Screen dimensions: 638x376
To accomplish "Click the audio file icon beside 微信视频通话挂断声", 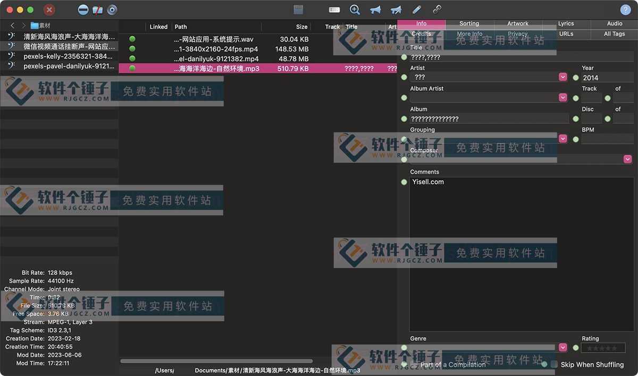I will click(11, 46).
